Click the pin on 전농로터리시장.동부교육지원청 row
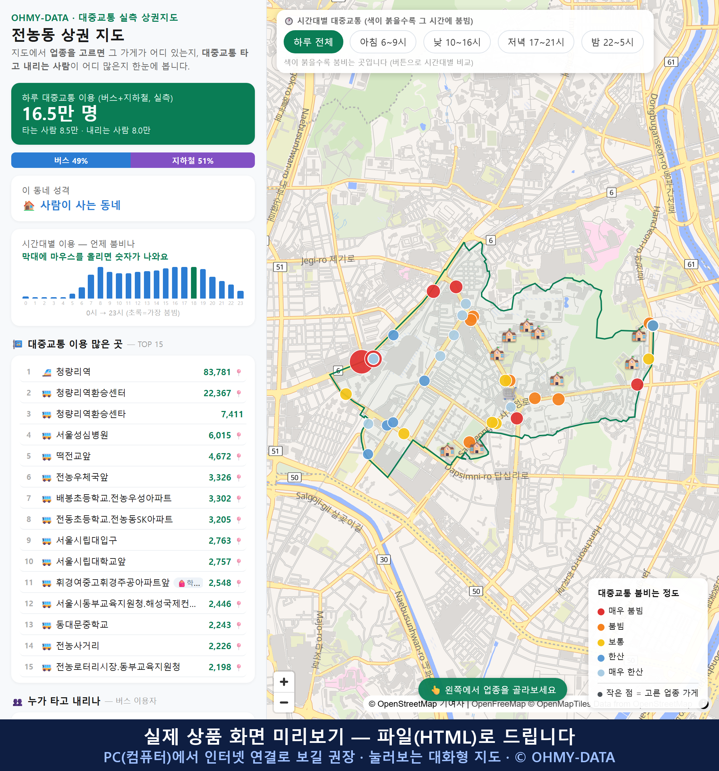Screen dimensions: 719x771 click(x=239, y=667)
